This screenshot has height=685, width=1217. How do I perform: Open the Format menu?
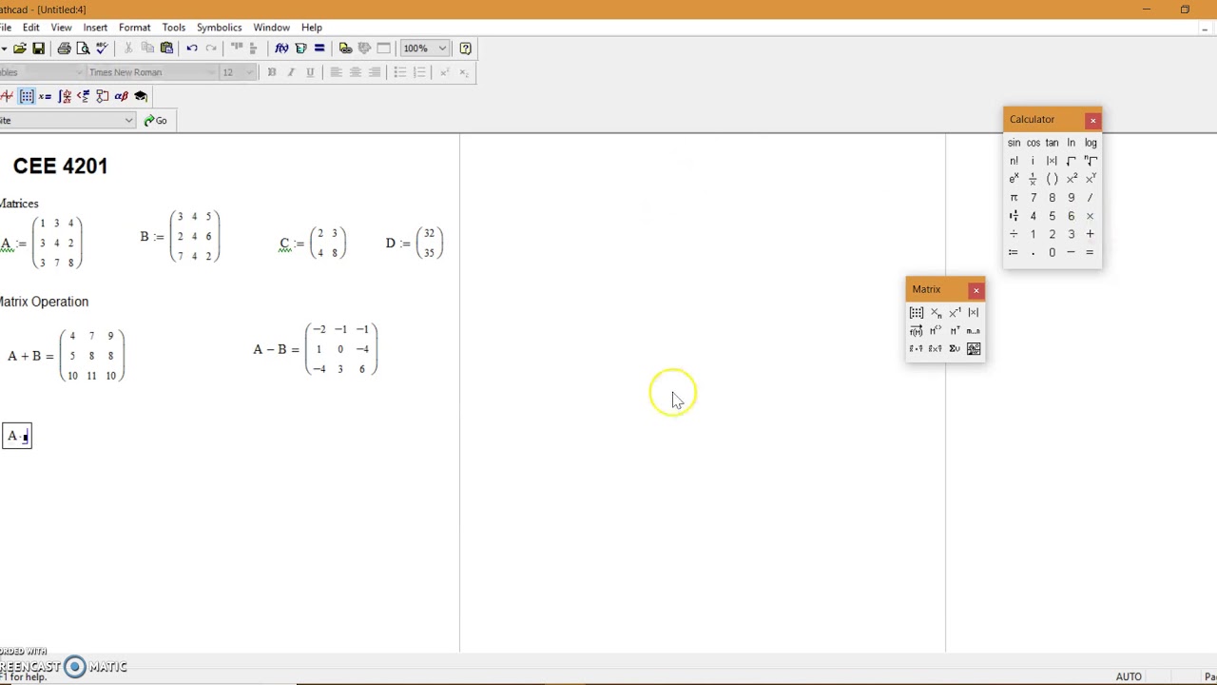(x=135, y=28)
